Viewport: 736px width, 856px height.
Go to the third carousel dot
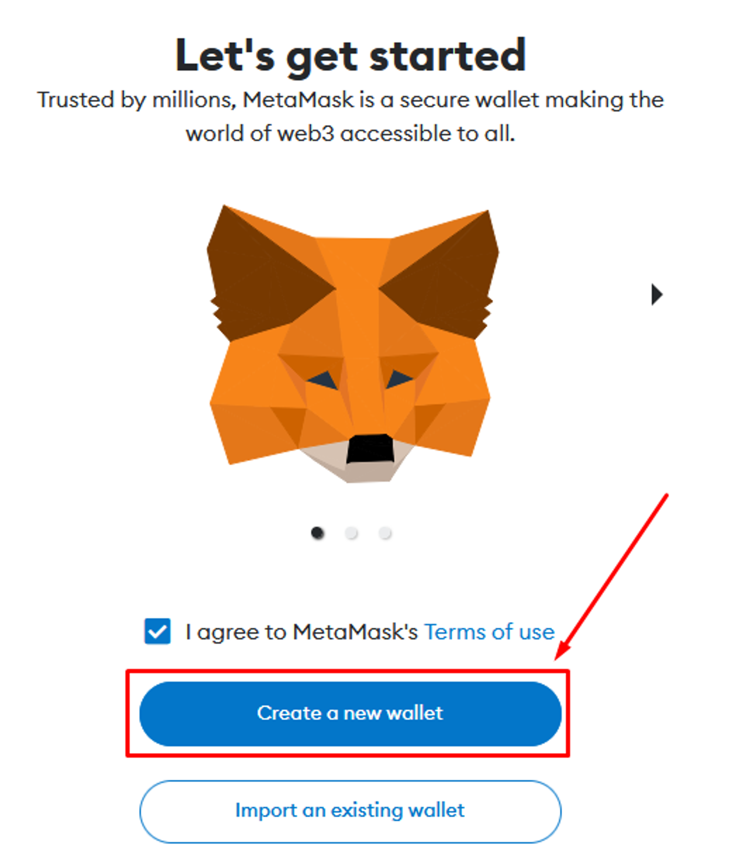click(385, 533)
